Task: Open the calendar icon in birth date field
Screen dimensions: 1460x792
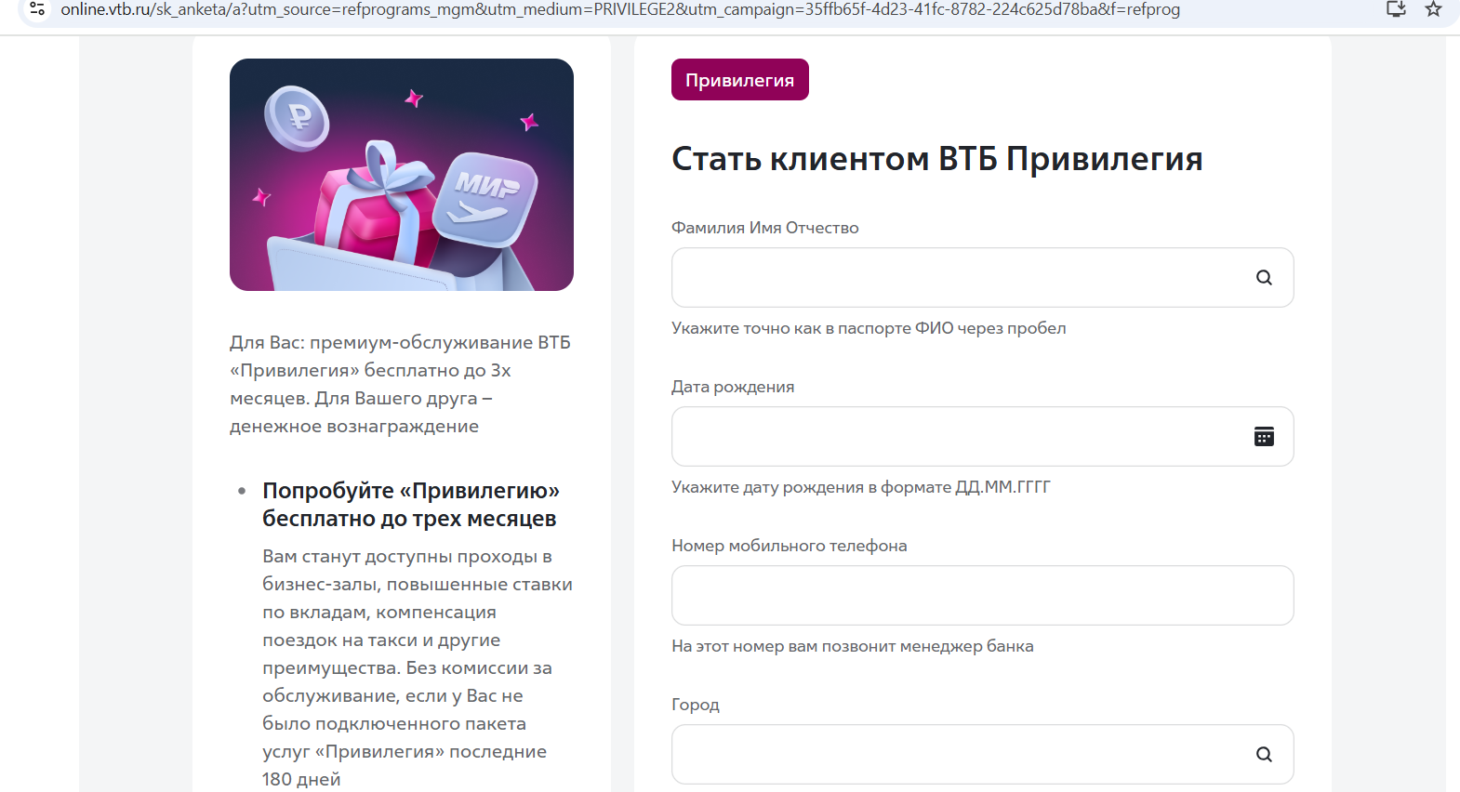Action: tap(1264, 436)
